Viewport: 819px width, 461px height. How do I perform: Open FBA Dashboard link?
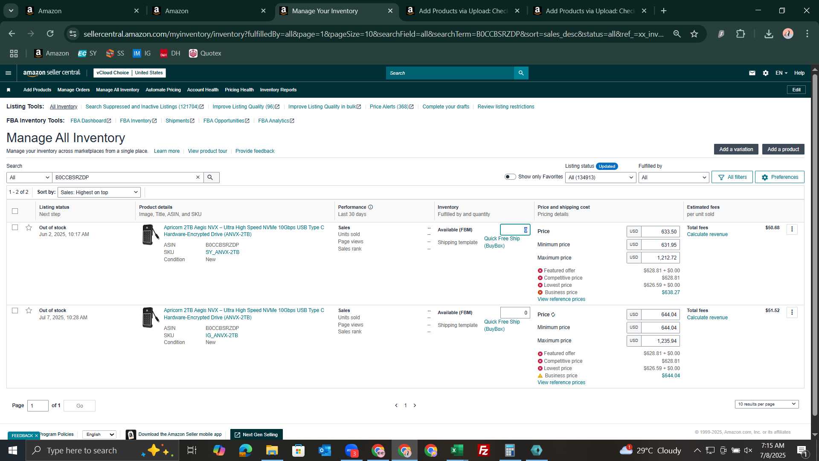click(90, 121)
